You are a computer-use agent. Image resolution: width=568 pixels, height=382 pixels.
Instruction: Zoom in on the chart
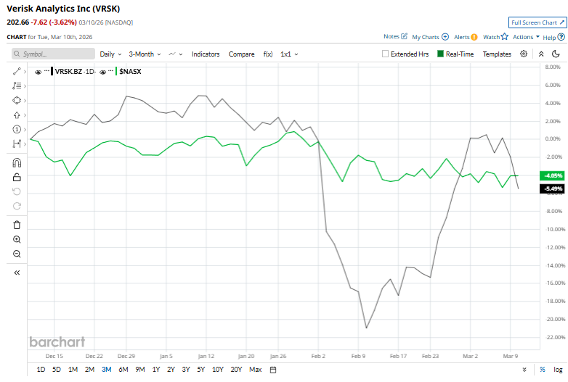coord(17,239)
